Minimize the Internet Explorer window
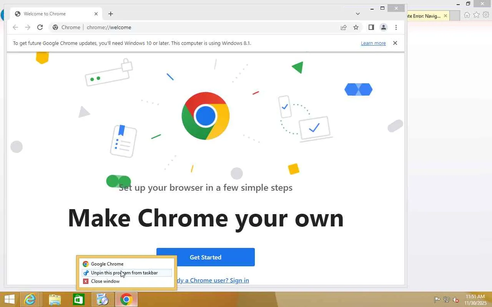The width and height of the screenshot is (492, 307). pyautogui.click(x=458, y=4)
